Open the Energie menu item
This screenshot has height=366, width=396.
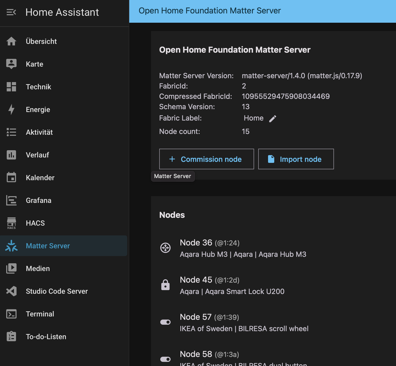[64, 109]
